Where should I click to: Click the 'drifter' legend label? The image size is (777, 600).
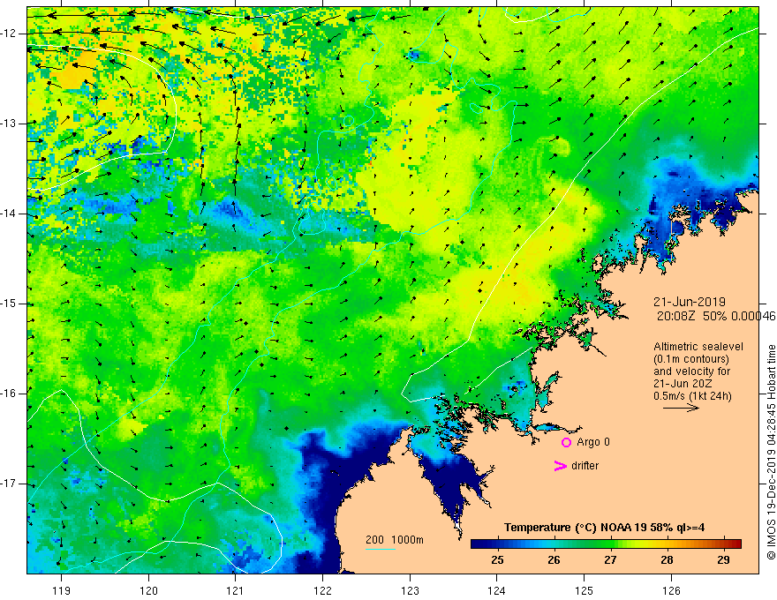585,466
